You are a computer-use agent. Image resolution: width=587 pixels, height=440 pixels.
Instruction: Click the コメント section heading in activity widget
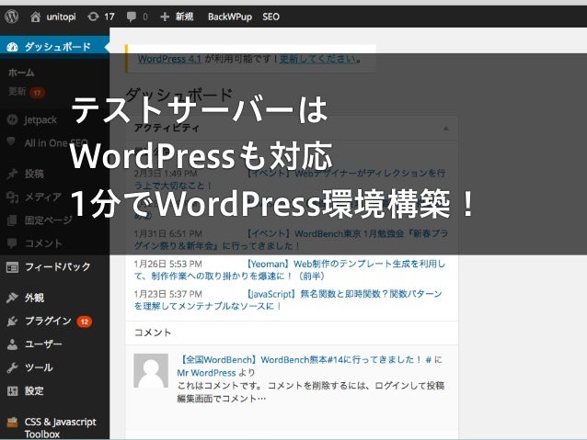pyautogui.click(x=153, y=333)
